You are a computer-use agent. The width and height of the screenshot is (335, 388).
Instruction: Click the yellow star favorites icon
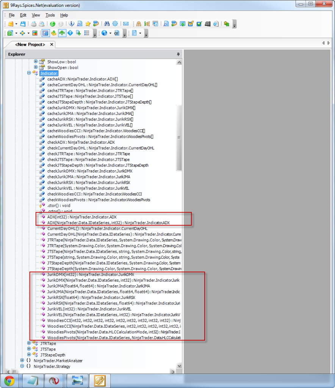pyautogui.click(x=88, y=24)
